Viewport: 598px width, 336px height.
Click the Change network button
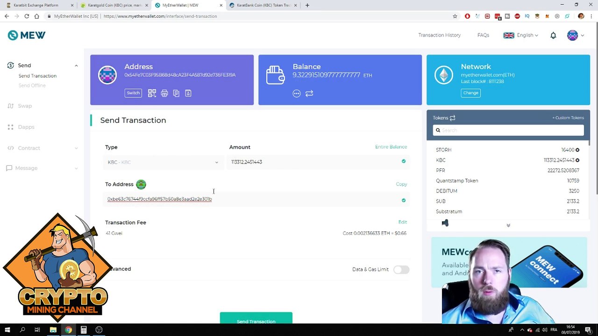[470, 93]
